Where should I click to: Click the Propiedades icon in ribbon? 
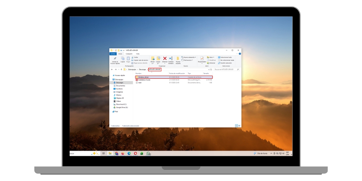pyautogui.click(x=202, y=59)
